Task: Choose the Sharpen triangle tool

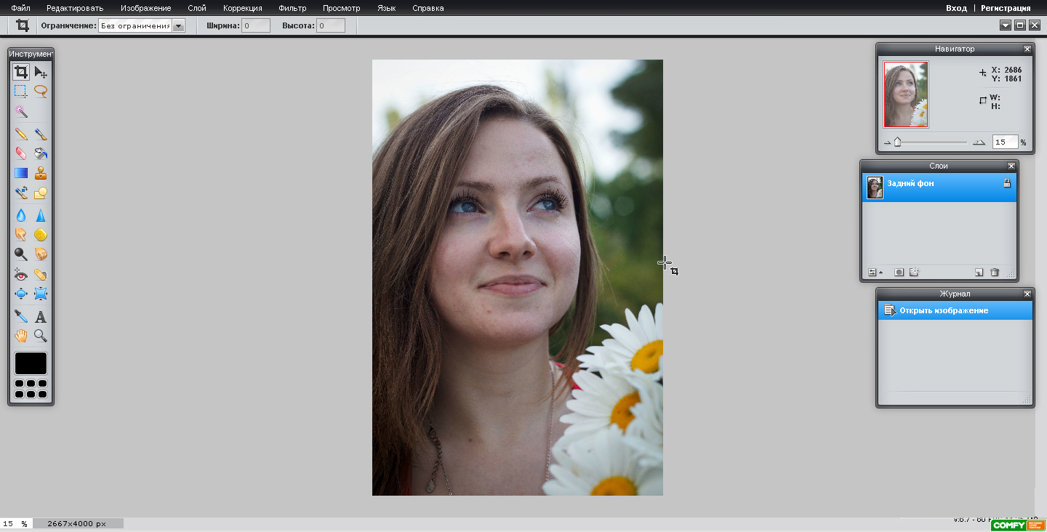Action: (41, 215)
